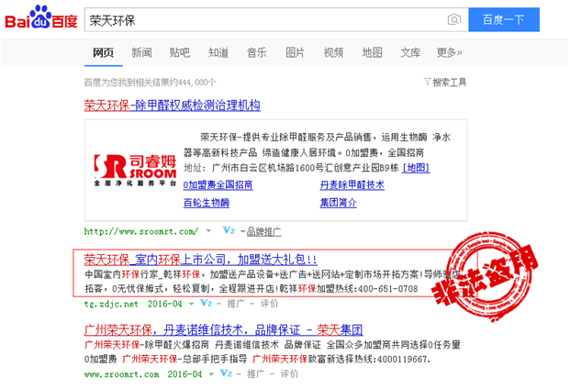Screen dimensions: 570x389
Task: Open the 0加盟费全国招商 link
Action: pos(218,185)
